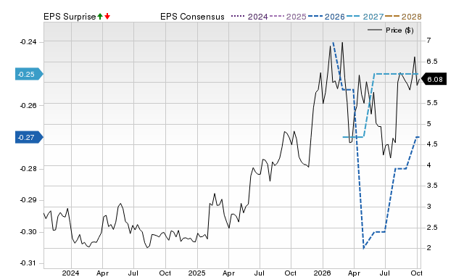
Task: Select the 2025 legend entry
Action: click(288, 16)
